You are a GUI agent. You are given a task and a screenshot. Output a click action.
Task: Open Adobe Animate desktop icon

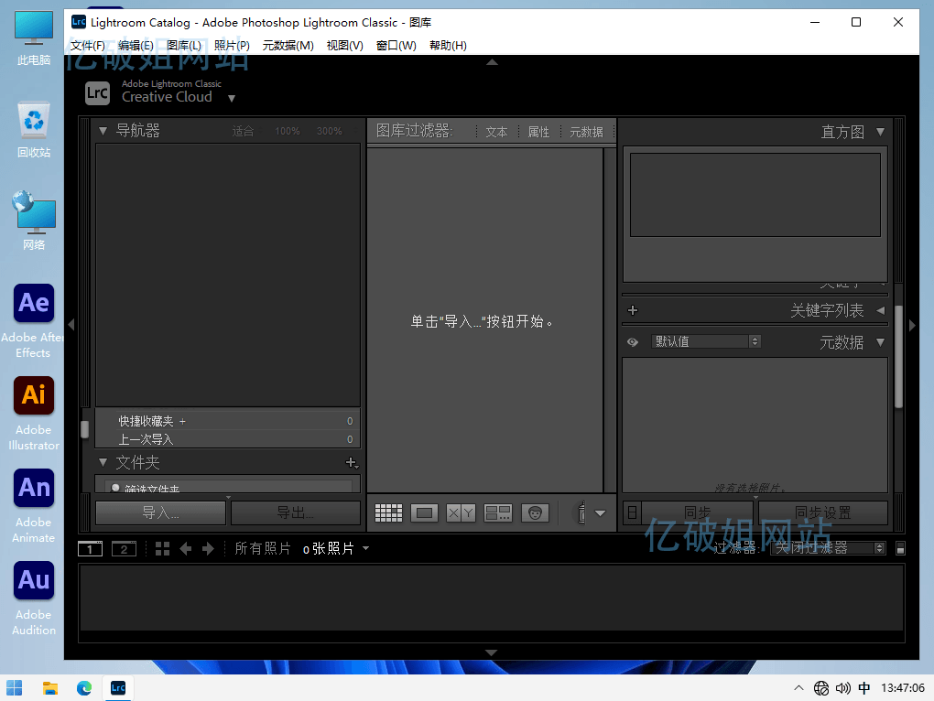pyautogui.click(x=33, y=505)
